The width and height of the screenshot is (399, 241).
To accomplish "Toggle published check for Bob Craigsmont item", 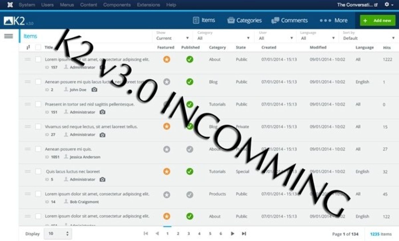I will [190, 195].
